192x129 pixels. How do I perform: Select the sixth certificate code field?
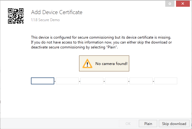(x=166, y=81)
